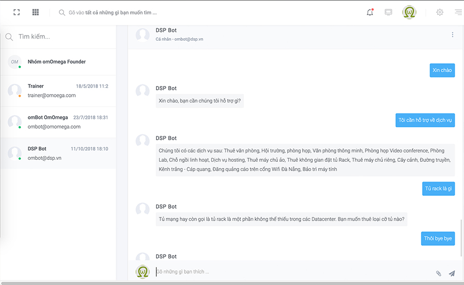Open Nhóm omOmega Founder conversation

(x=58, y=62)
